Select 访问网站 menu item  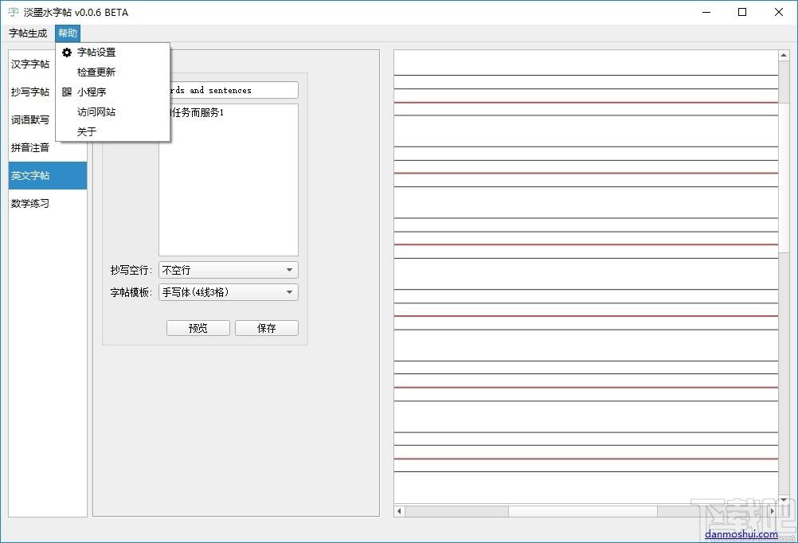click(112, 112)
